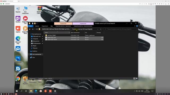Launch the red Delphi 2022 Cars shortcut
Screen dimensions: 170x95
coord(25,20)
